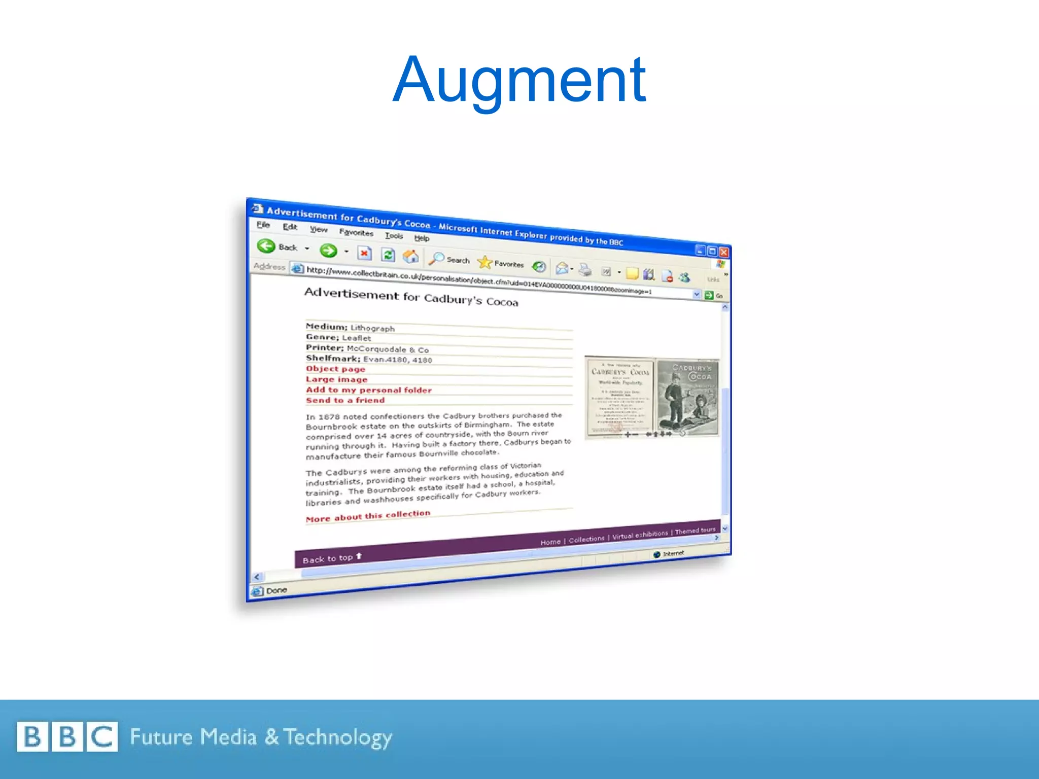This screenshot has height=779, width=1039.
Task: Open the Themed tours footer link
Action: (695, 530)
